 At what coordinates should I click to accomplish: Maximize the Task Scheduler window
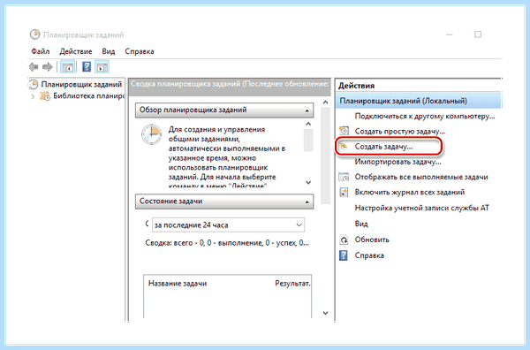(478, 34)
